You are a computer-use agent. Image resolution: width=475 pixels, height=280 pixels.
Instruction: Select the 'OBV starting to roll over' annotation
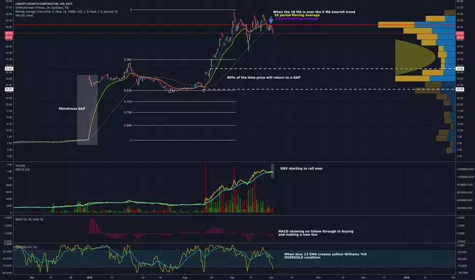[x=301, y=169]
